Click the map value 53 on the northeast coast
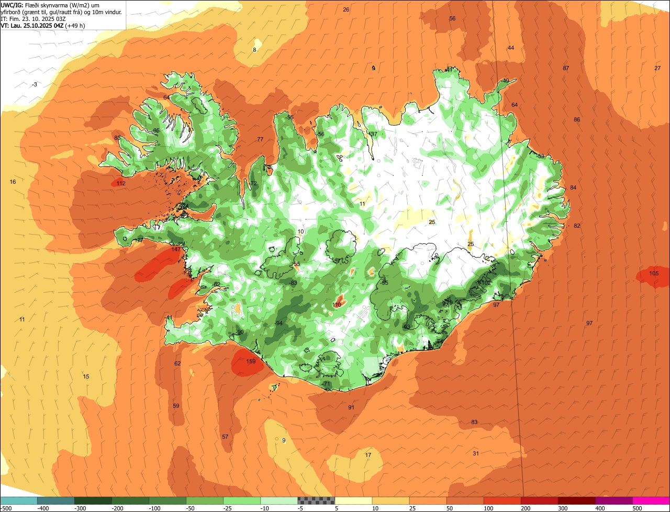Viewport: 670px width, 512px height. [541, 156]
